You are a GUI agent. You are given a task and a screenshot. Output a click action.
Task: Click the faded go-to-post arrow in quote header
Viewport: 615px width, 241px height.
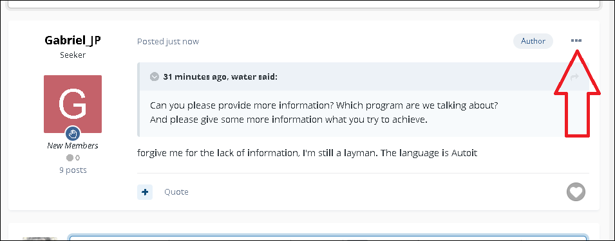[x=574, y=77]
